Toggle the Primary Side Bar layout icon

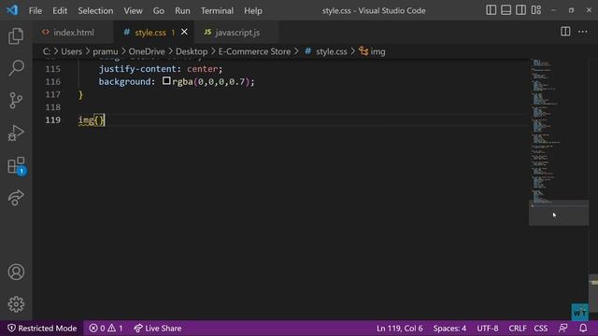491,10
